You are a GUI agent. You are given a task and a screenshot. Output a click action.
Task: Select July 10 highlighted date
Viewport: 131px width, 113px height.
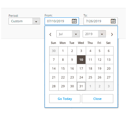[x=81, y=60]
